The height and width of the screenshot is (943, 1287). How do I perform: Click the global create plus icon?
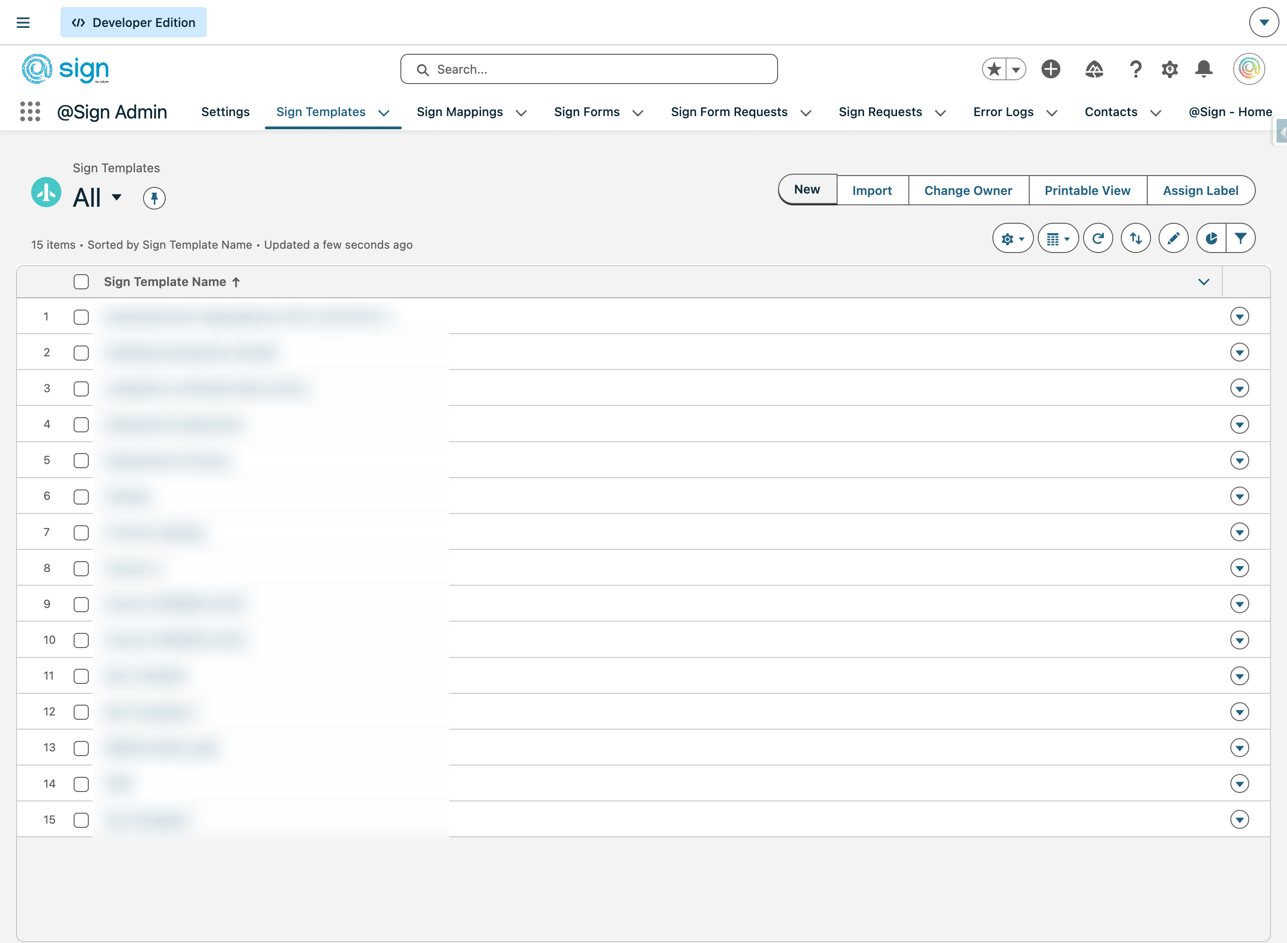(1050, 69)
